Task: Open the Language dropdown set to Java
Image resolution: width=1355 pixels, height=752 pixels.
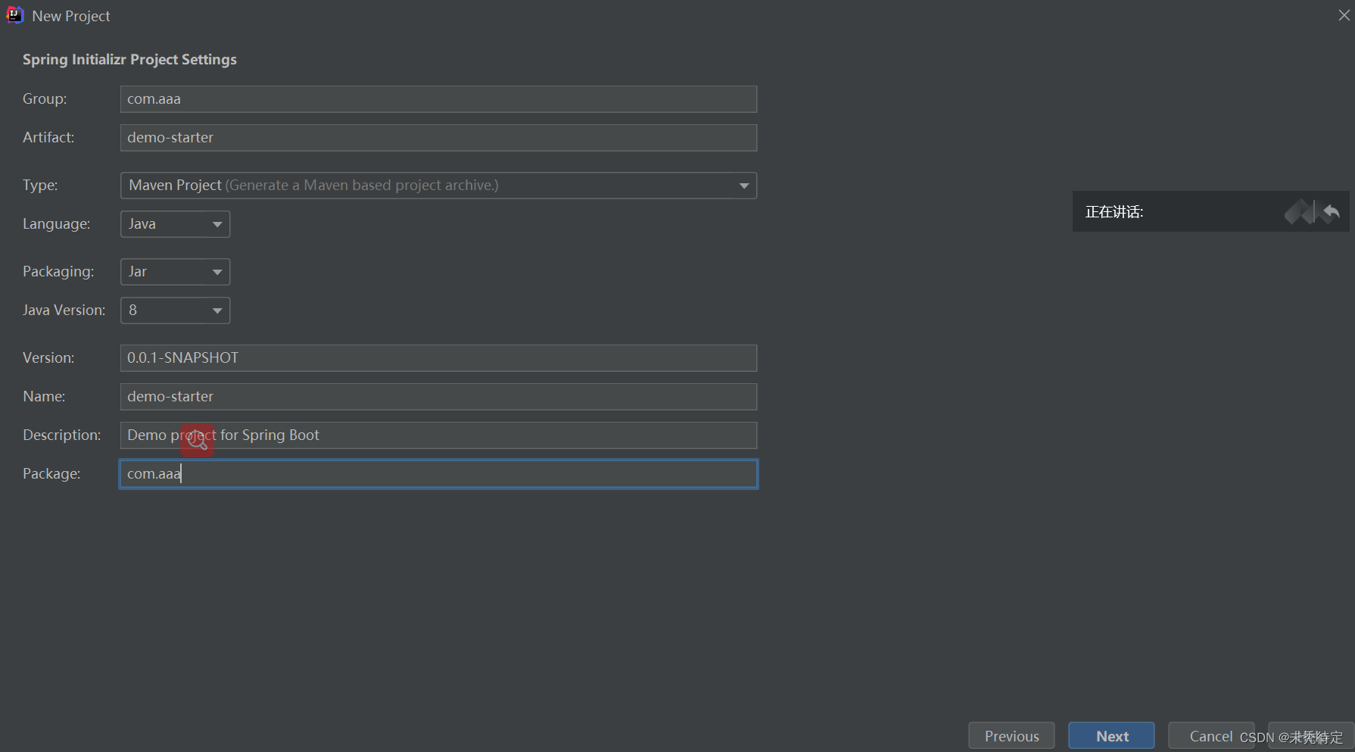Action: pyautogui.click(x=175, y=224)
